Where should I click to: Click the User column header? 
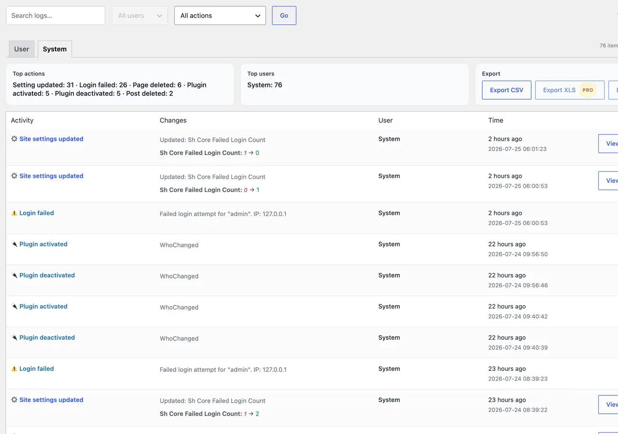[x=385, y=121]
